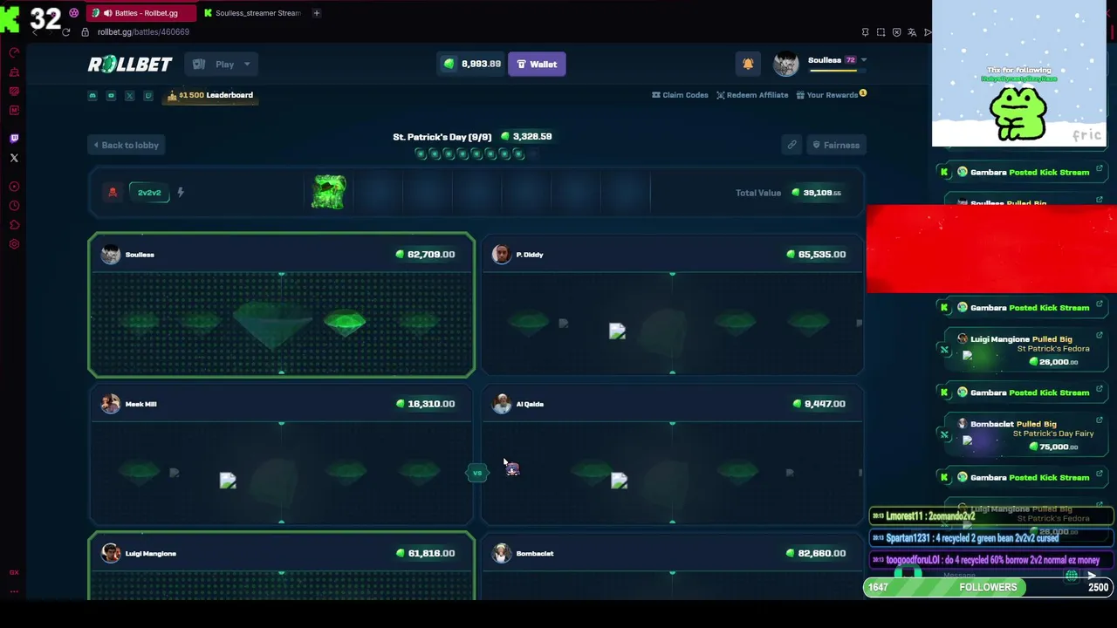The image size is (1117, 628).
Task: Click Meek Mill player avatar
Action: click(x=111, y=404)
